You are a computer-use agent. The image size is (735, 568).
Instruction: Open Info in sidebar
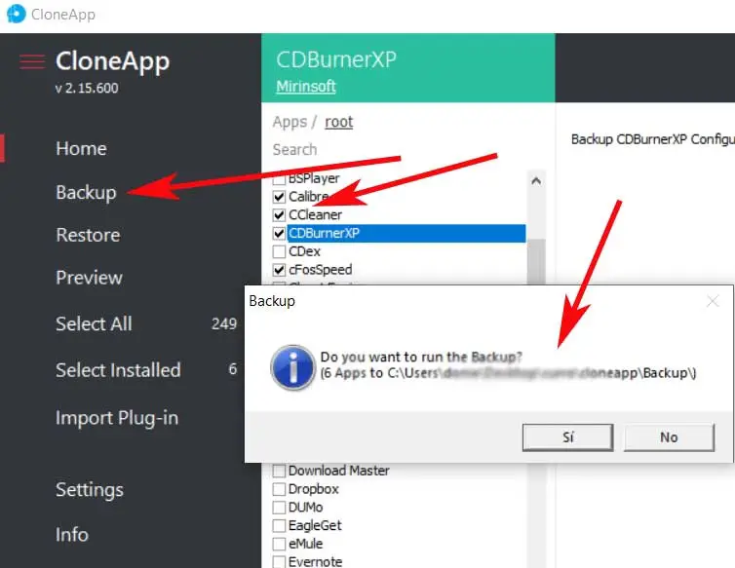pyautogui.click(x=72, y=534)
